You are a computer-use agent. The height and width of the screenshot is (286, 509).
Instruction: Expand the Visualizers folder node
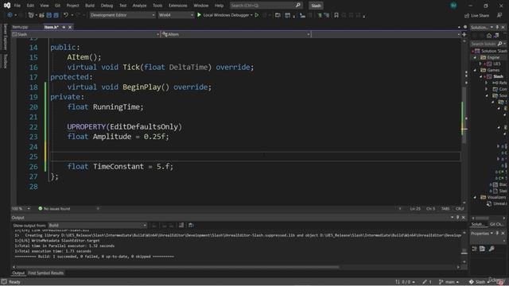[475, 197]
